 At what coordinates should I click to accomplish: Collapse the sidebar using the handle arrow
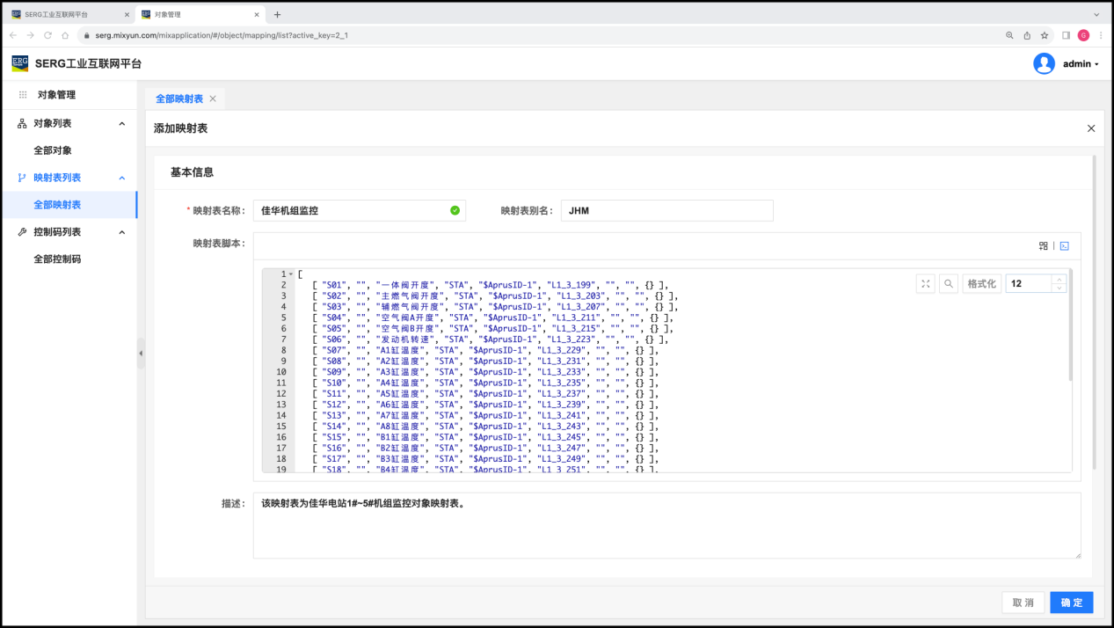(141, 354)
